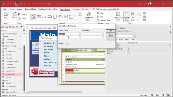Open Insert Modern Chart
This screenshot has width=173, height=97.
pyautogui.click(x=89, y=16)
